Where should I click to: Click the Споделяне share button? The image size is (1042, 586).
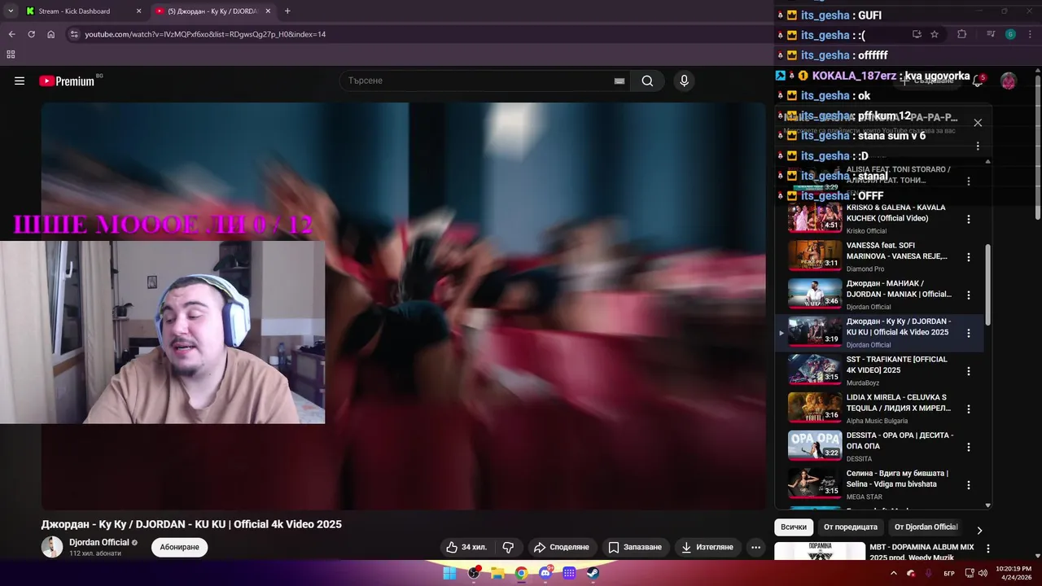tap(562, 547)
